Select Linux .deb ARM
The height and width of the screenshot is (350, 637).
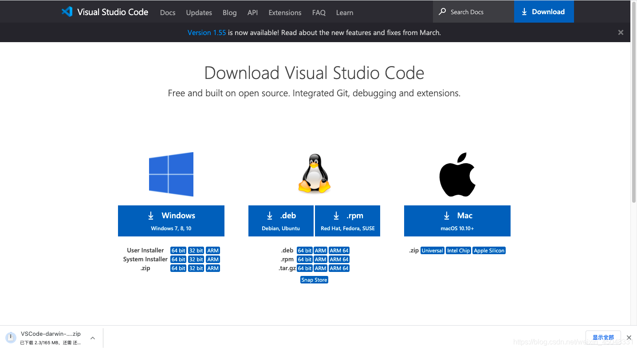click(x=321, y=251)
